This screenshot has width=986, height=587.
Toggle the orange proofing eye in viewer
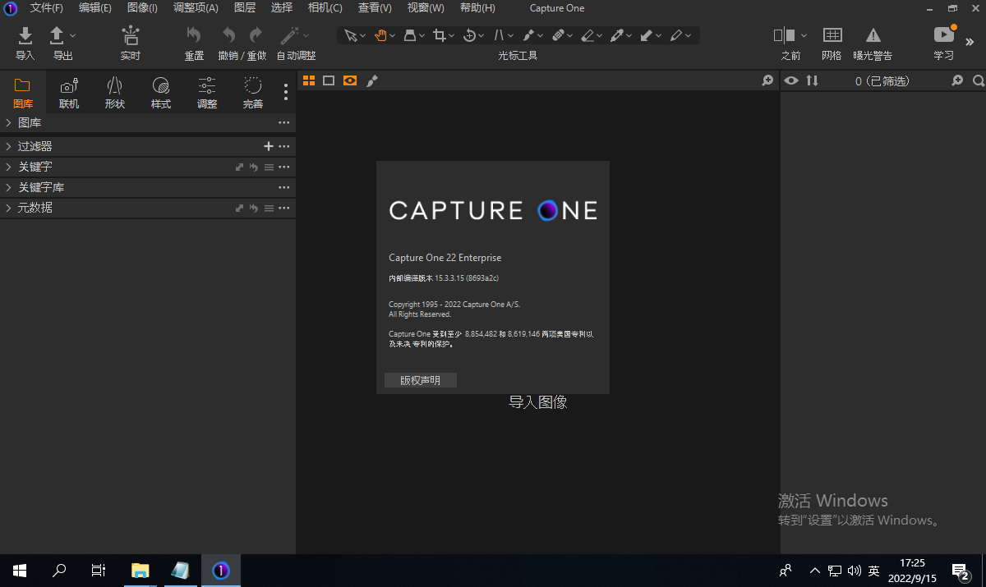[x=350, y=80]
